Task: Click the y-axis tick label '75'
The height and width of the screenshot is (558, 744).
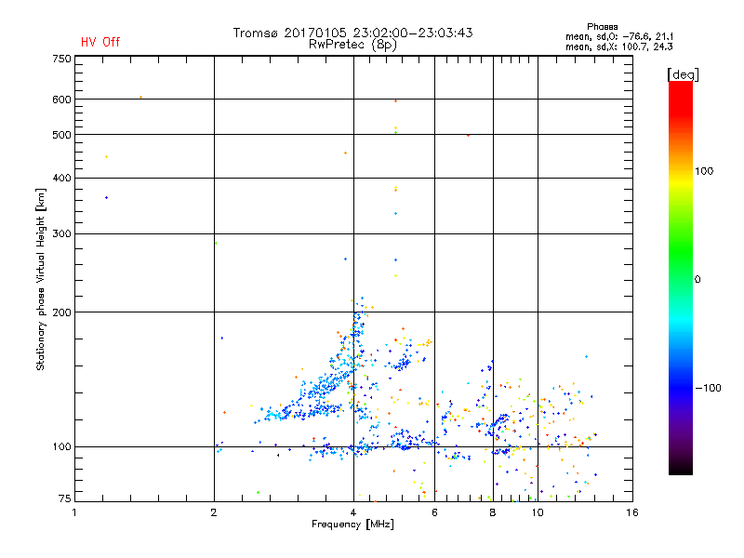Action: tap(65, 498)
